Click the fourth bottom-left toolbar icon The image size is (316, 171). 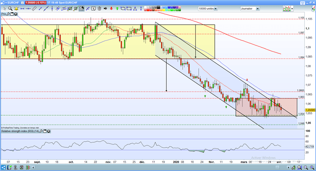[21, 167]
